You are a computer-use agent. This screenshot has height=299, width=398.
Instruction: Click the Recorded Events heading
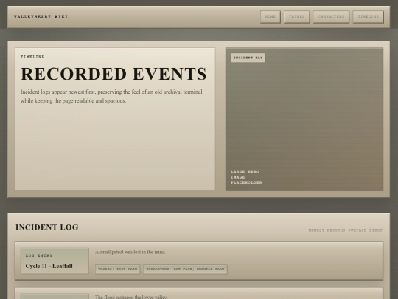[114, 74]
